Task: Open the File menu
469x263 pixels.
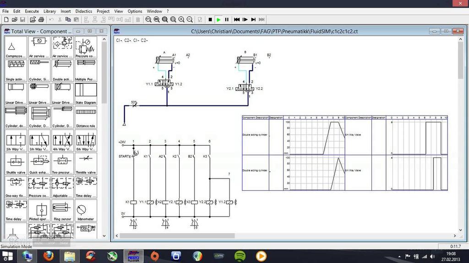Action: (5, 11)
